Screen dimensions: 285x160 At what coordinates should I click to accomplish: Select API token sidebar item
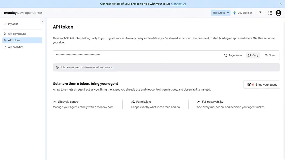(22, 40)
